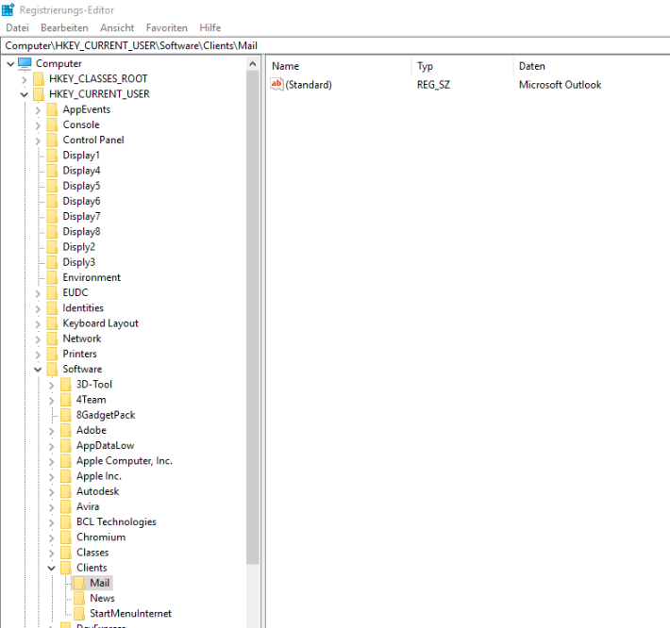Expand the AppEvents key
This screenshot has height=628, width=670.
[x=38, y=110]
